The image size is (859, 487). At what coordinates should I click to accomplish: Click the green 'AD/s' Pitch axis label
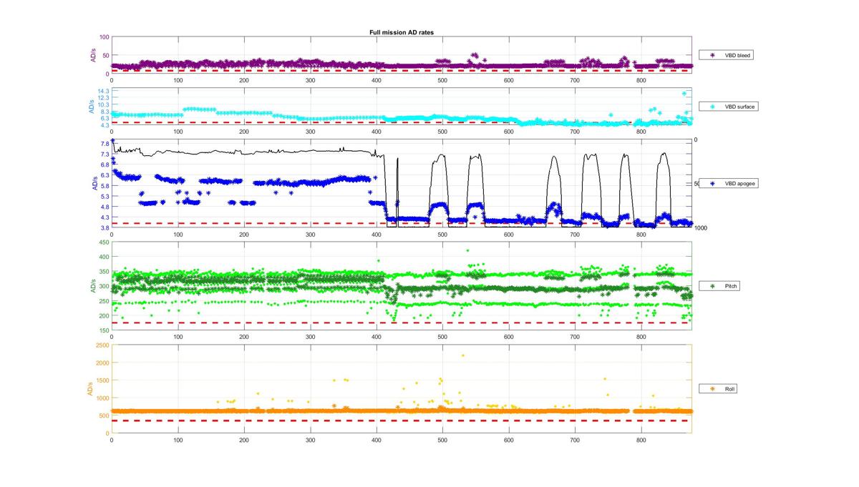click(x=93, y=286)
